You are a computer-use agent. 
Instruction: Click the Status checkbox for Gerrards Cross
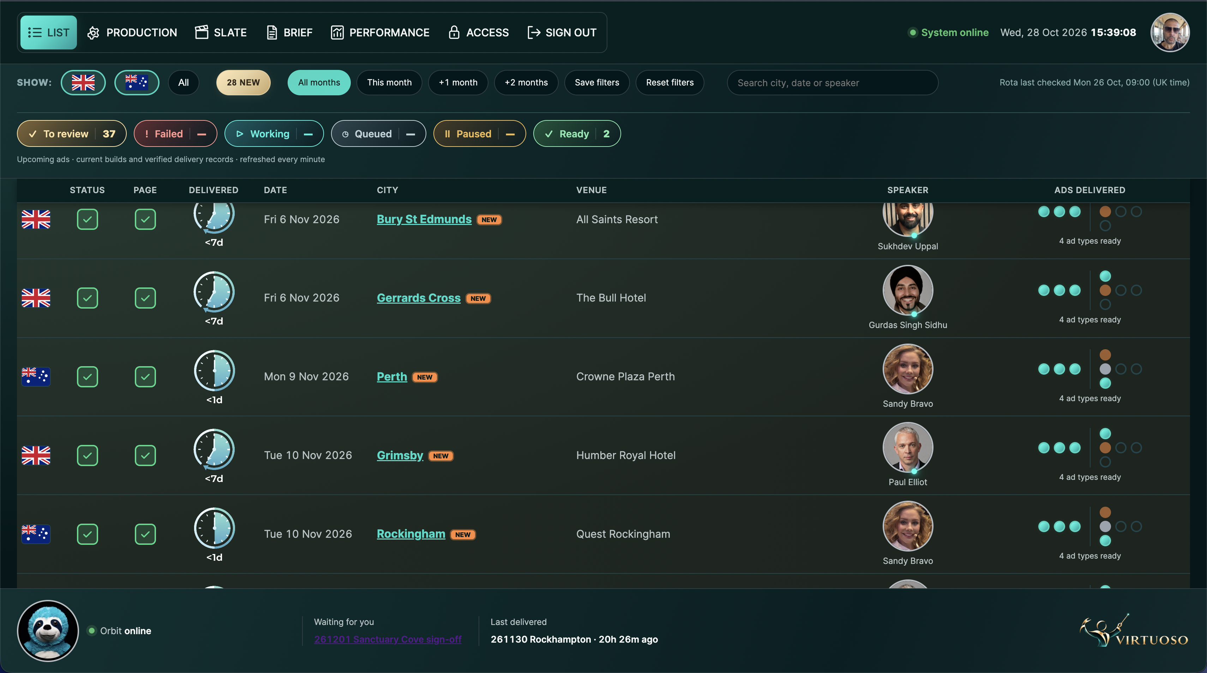pyautogui.click(x=87, y=298)
